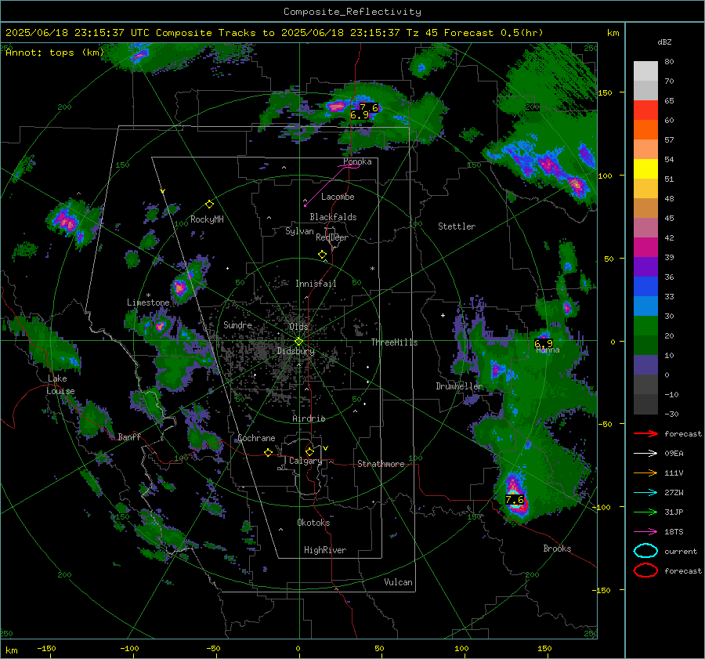Click the Olds city label

(298, 327)
